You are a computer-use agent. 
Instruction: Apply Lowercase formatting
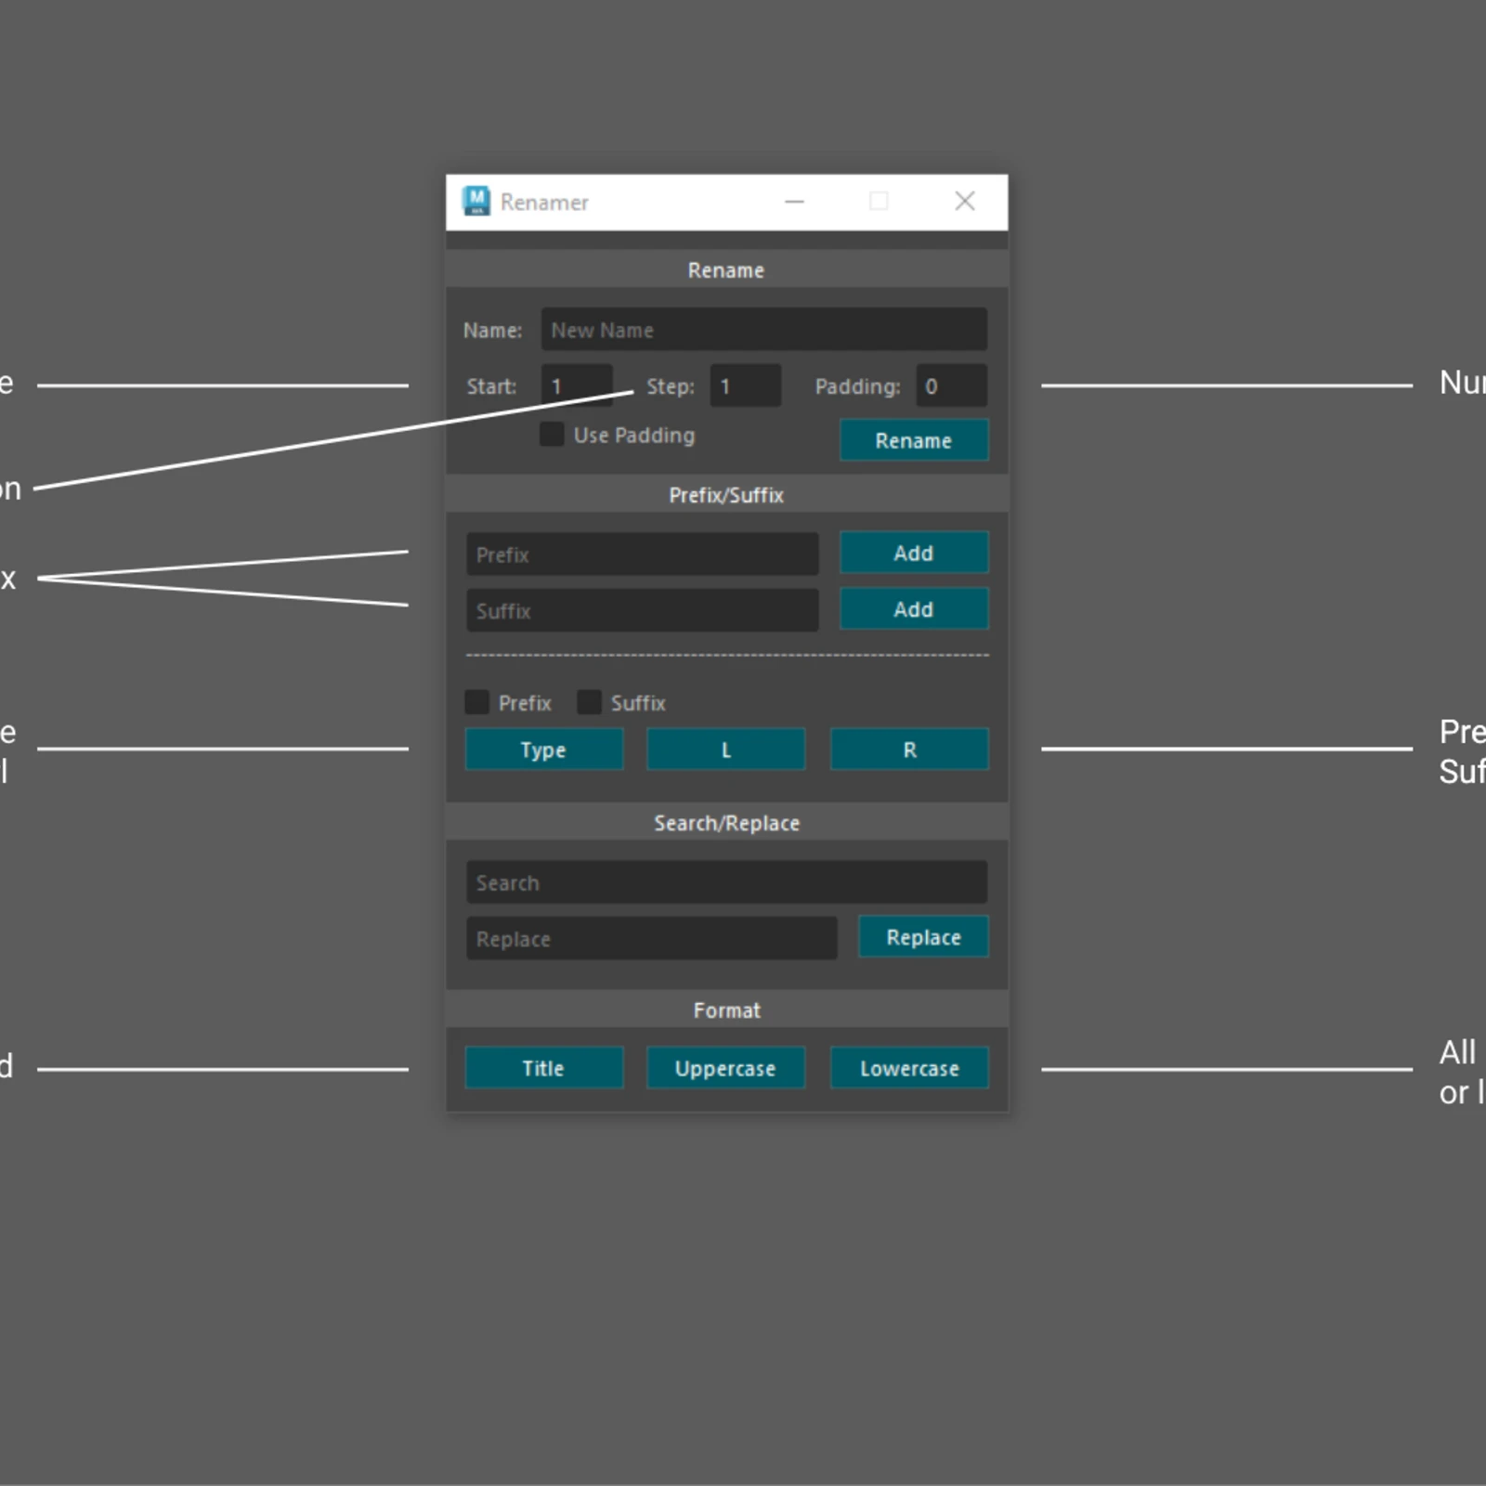coord(909,1068)
